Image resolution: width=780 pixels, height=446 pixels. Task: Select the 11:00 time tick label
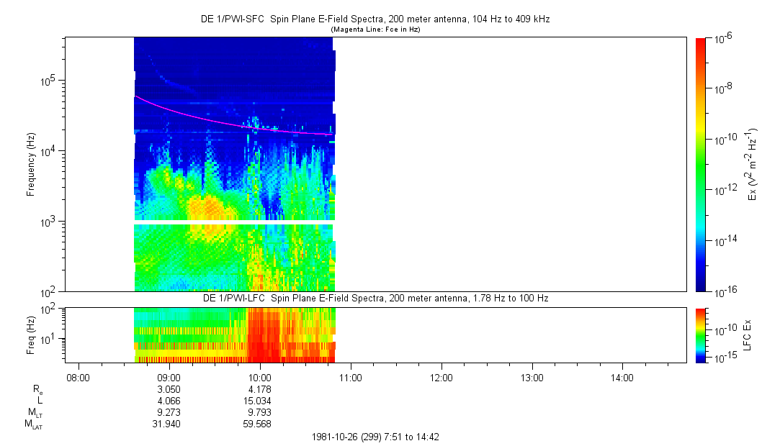350,378
